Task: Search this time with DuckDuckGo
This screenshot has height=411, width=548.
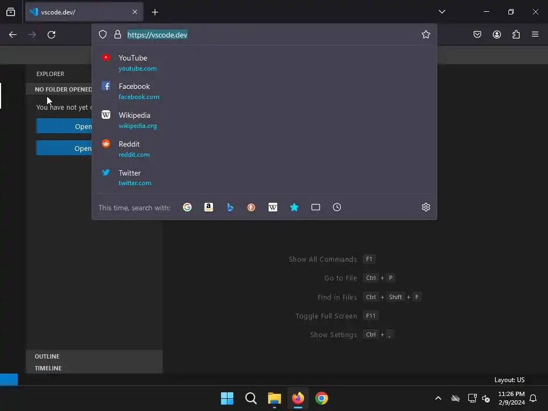Action: [x=252, y=207]
